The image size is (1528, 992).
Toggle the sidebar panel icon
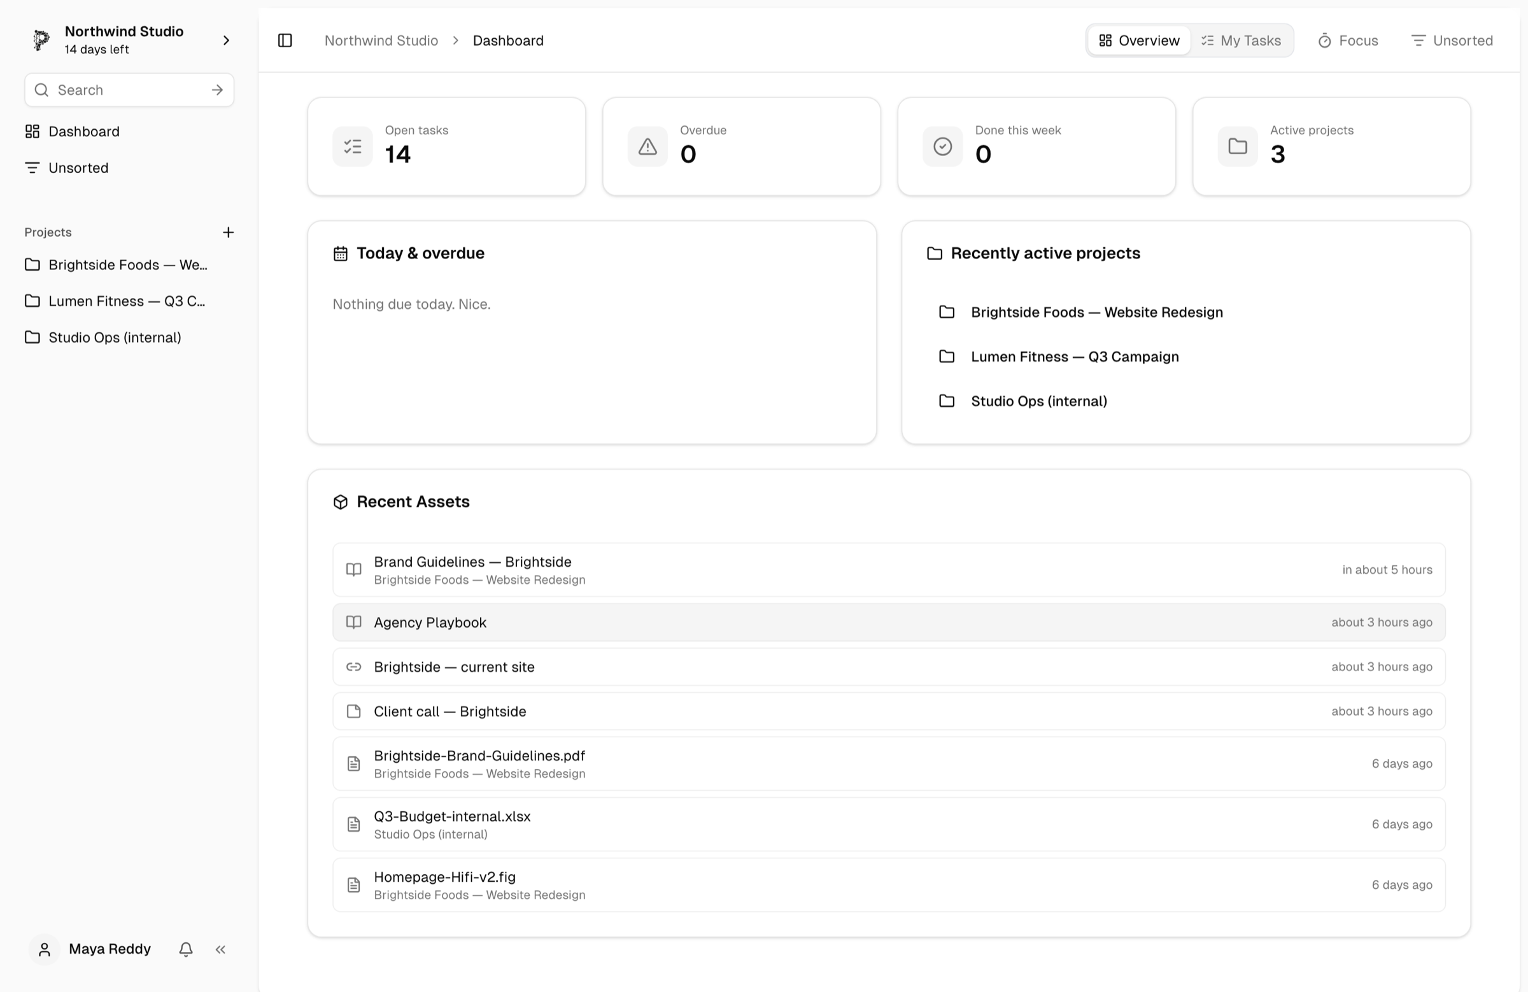click(285, 41)
